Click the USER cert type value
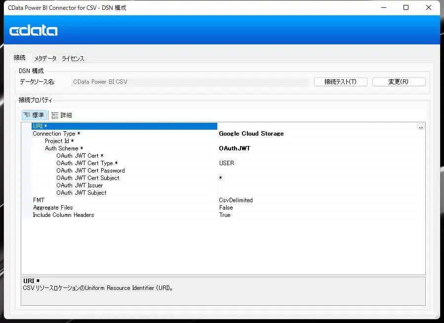 (227, 163)
